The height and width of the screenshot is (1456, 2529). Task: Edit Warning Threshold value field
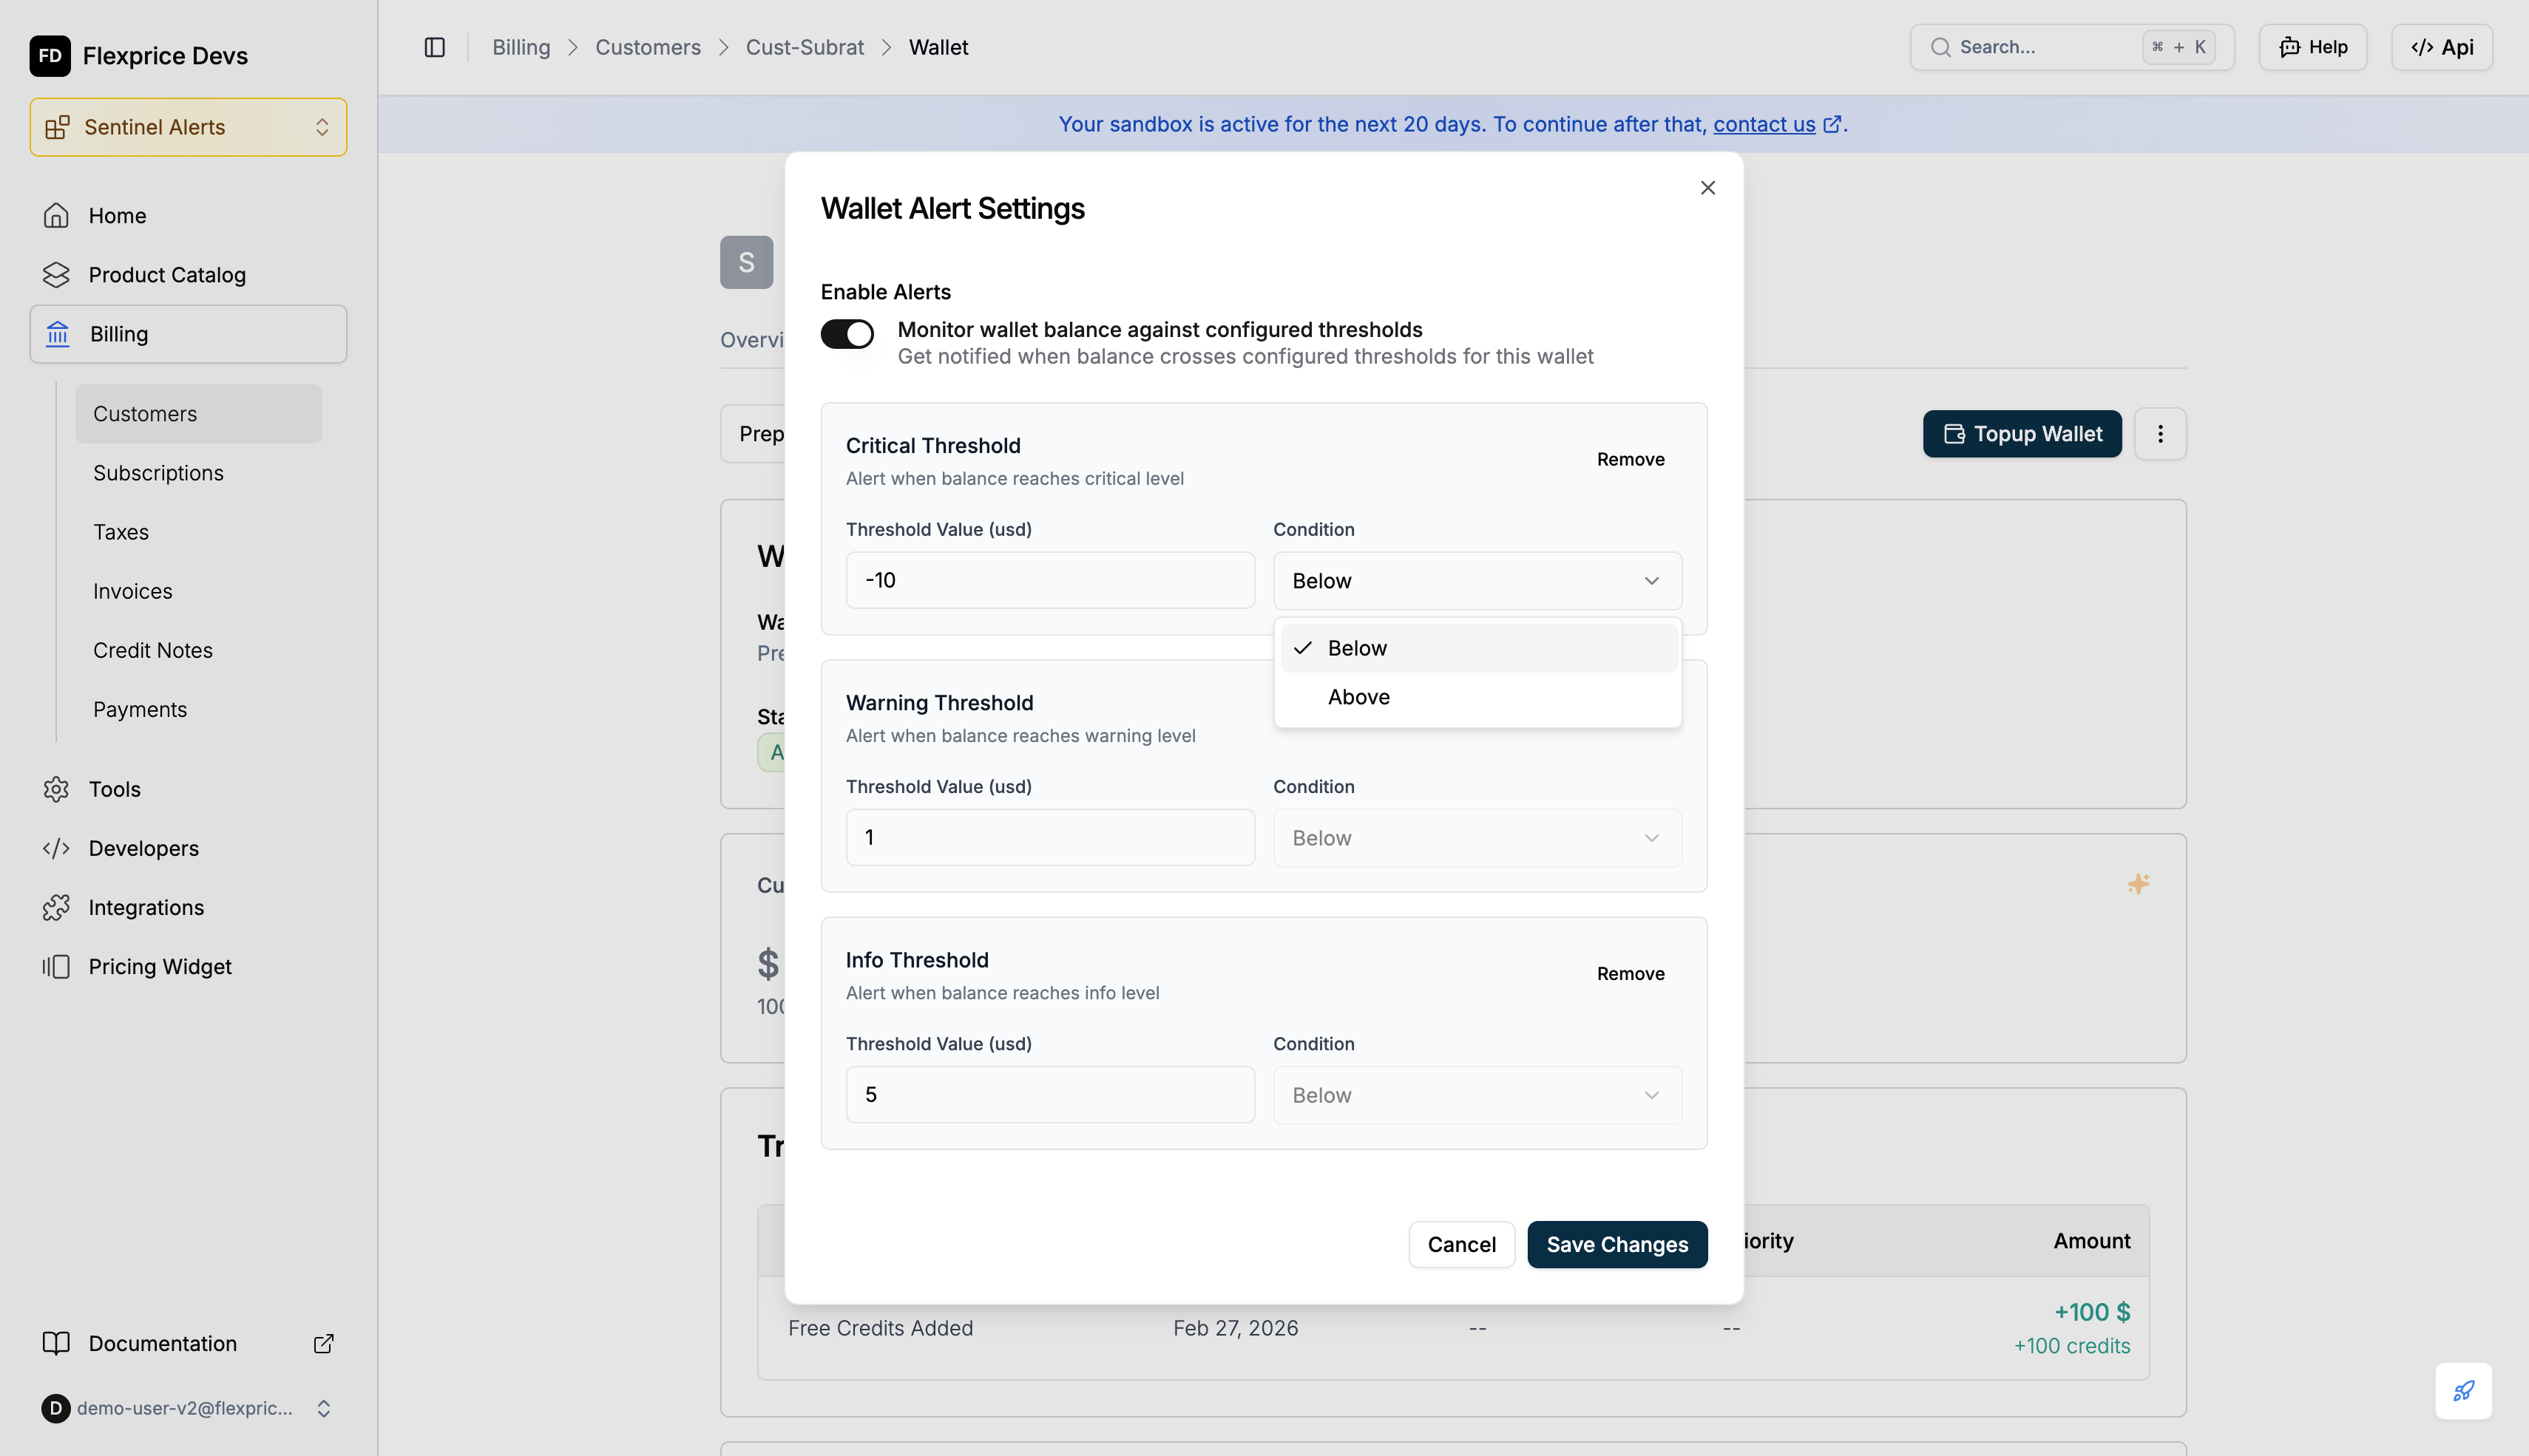click(x=1049, y=837)
